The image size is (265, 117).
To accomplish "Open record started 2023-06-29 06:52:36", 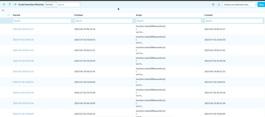I will coord(23,103).
